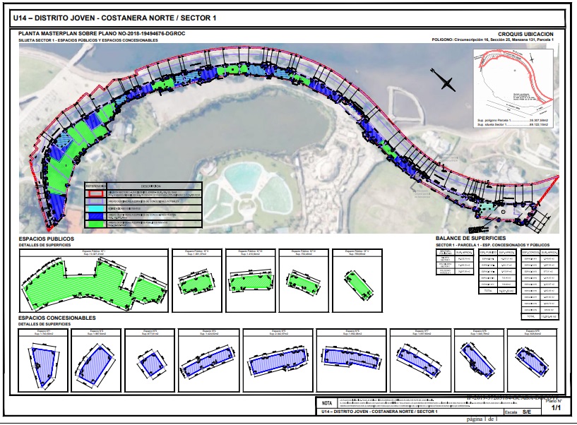Click the small north arrow in Croquis Ubicacion
The image size is (577, 425).
click(x=531, y=58)
